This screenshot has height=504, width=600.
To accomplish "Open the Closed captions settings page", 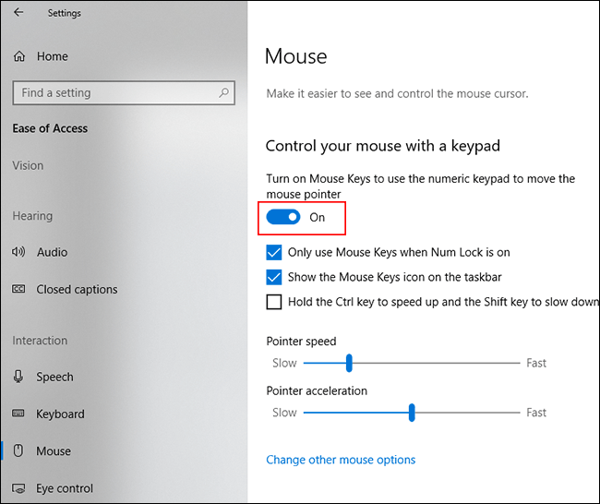I will (77, 289).
